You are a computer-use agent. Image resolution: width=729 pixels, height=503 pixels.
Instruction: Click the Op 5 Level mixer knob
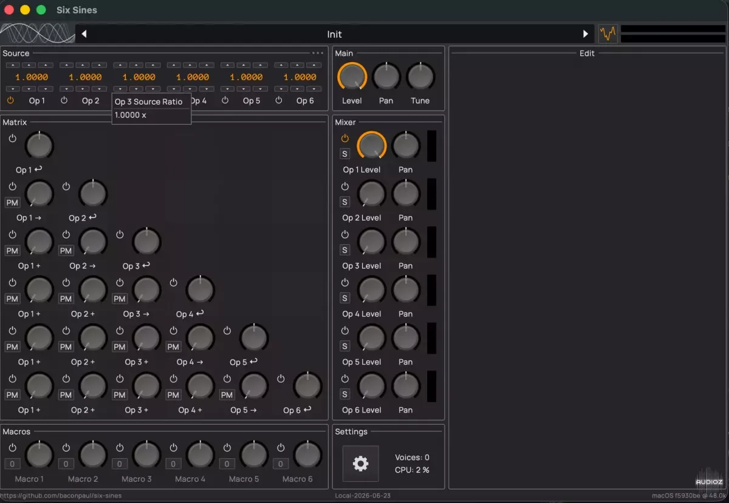tap(372, 338)
